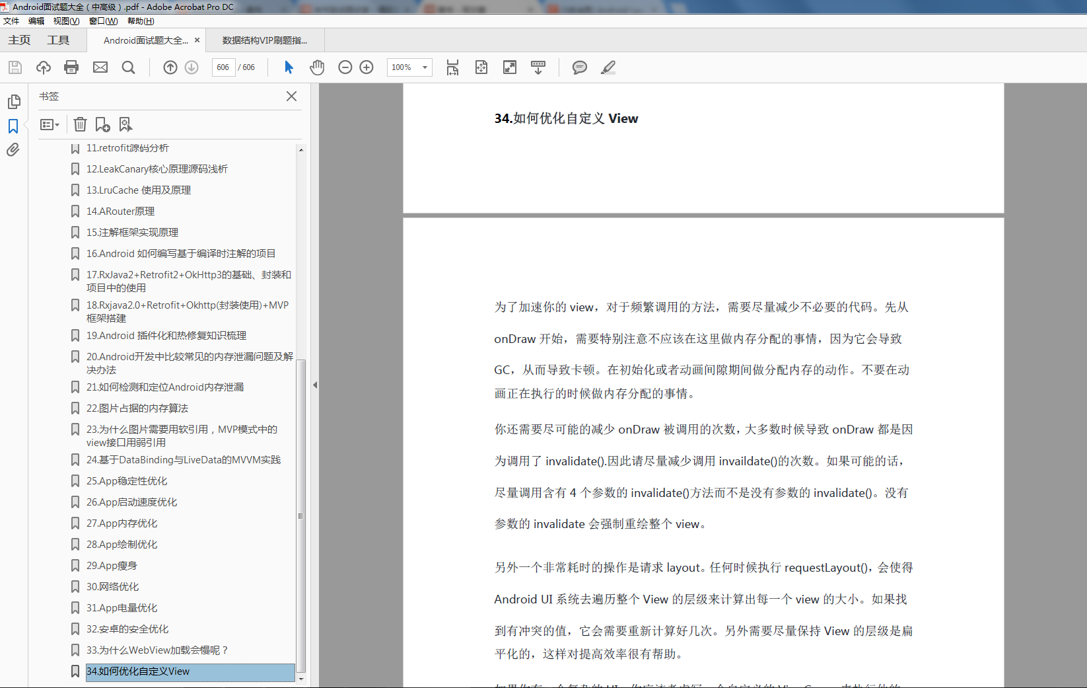Screen dimensions: 1087x688
Task: Click the current page number field
Action: click(223, 67)
